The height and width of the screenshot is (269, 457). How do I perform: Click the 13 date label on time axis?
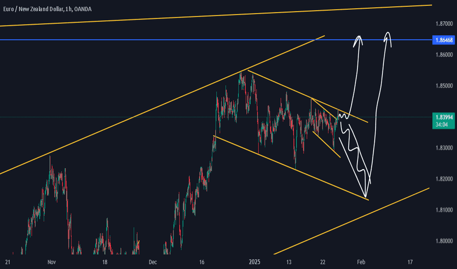[x=288, y=262]
